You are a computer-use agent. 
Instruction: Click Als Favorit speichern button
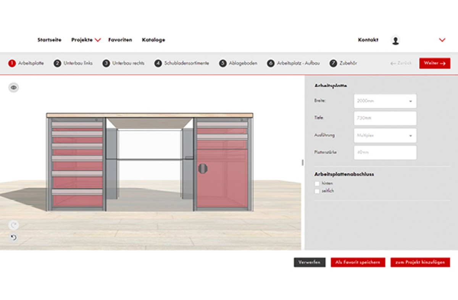(x=358, y=263)
